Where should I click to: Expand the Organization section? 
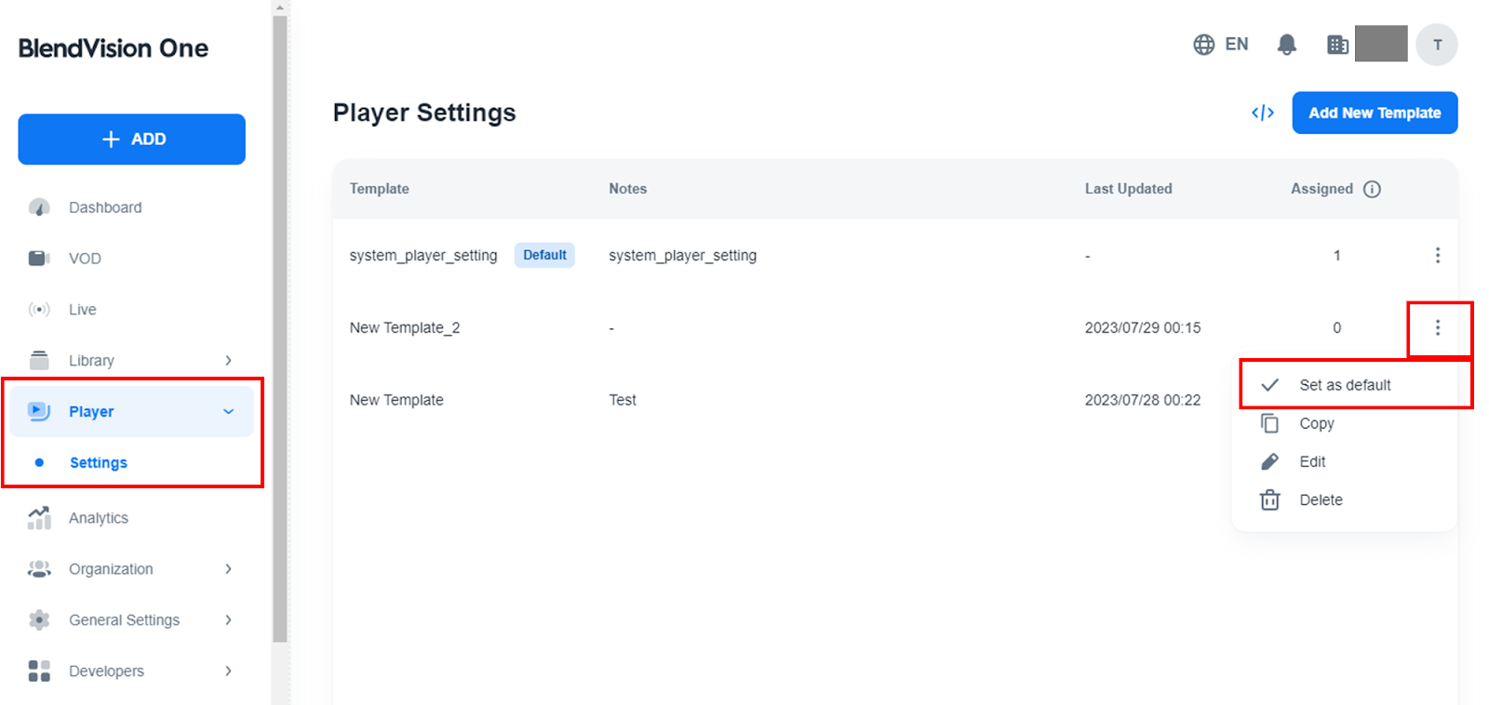[x=228, y=569]
